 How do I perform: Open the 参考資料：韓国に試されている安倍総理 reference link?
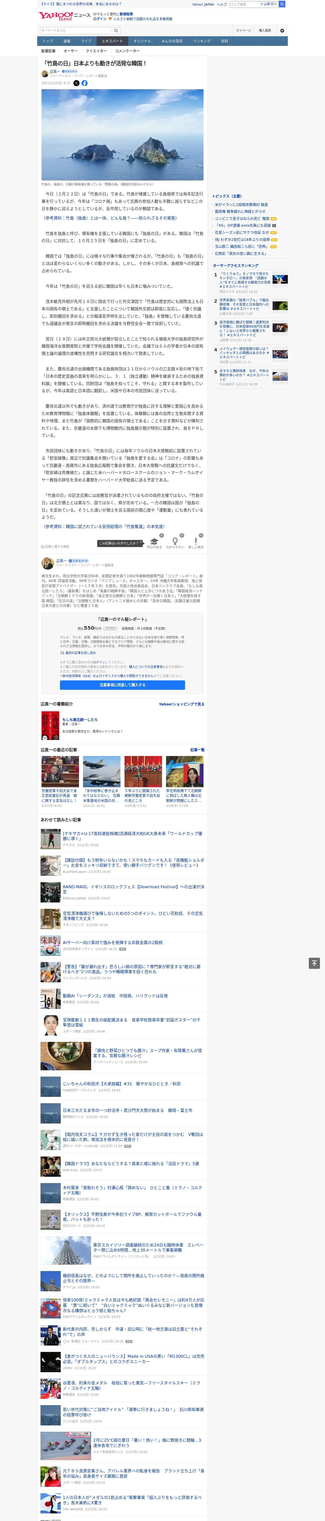coord(104,527)
